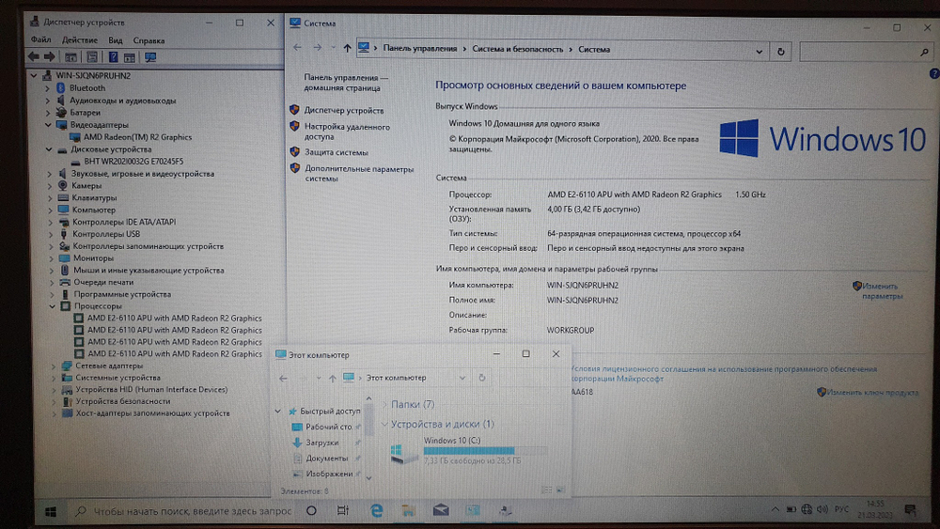Open Загрузки in navigation pane
The width and height of the screenshot is (940, 529).
pos(321,443)
